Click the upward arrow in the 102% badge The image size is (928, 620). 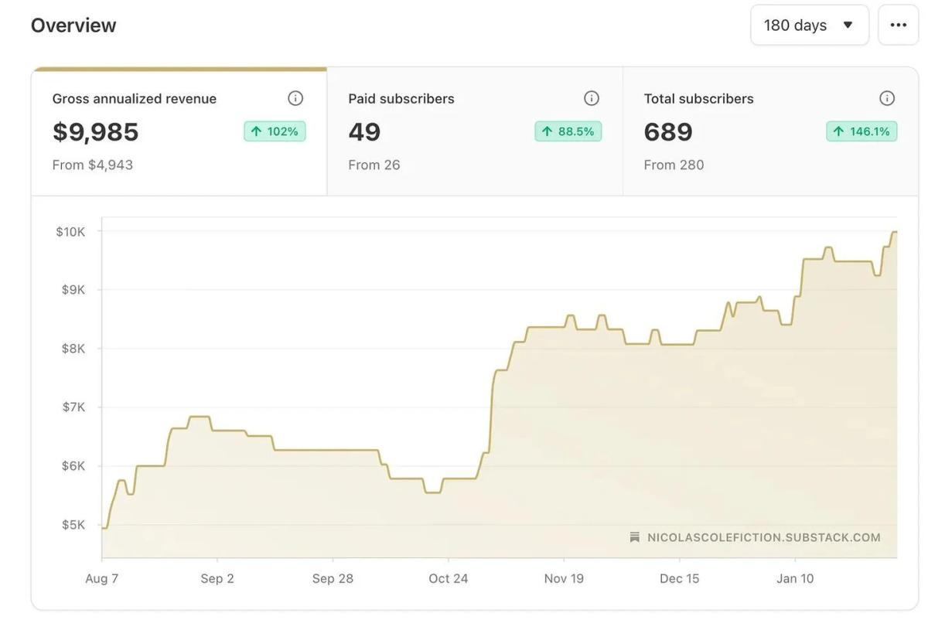pos(256,131)
